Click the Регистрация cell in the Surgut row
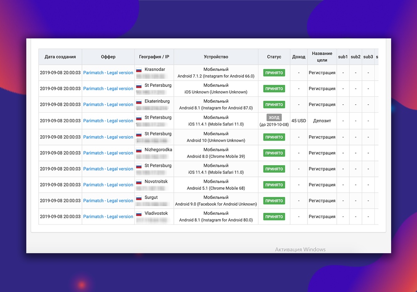The image size is (417, 292). click(322, 201)
